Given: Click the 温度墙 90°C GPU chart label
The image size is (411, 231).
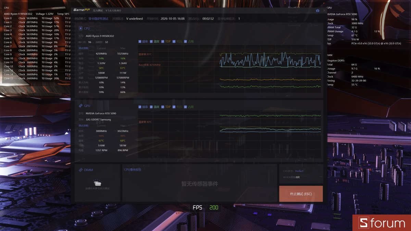Looking at the screenshot, I should tap(145, 122).
